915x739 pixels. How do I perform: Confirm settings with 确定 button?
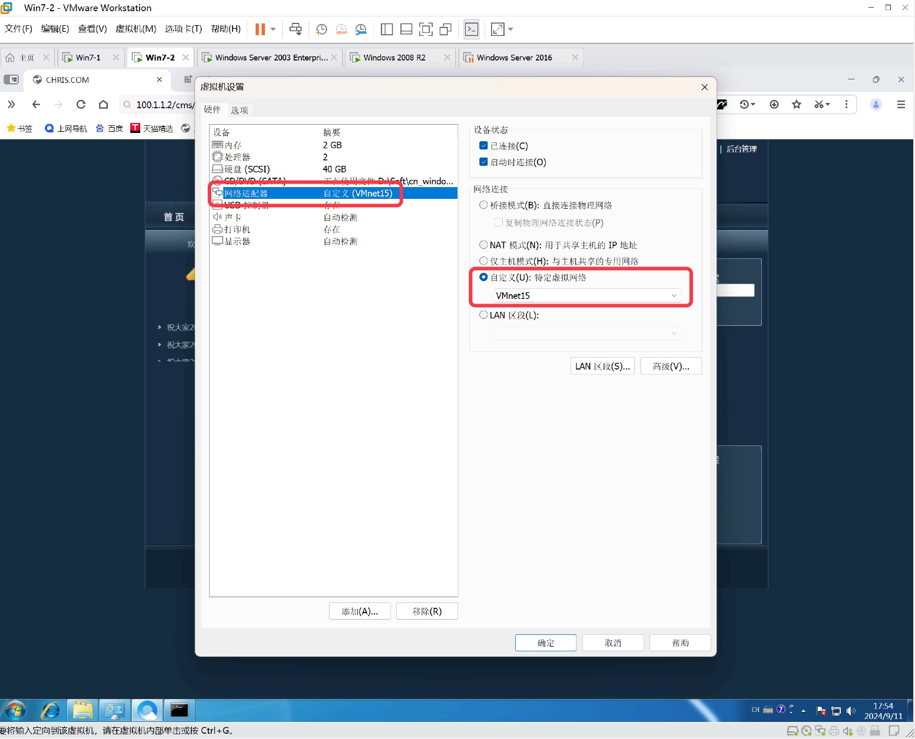[546, 643]
